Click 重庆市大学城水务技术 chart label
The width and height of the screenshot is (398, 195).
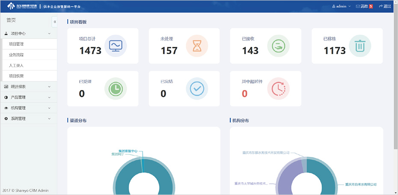click(x=251, y=183)
